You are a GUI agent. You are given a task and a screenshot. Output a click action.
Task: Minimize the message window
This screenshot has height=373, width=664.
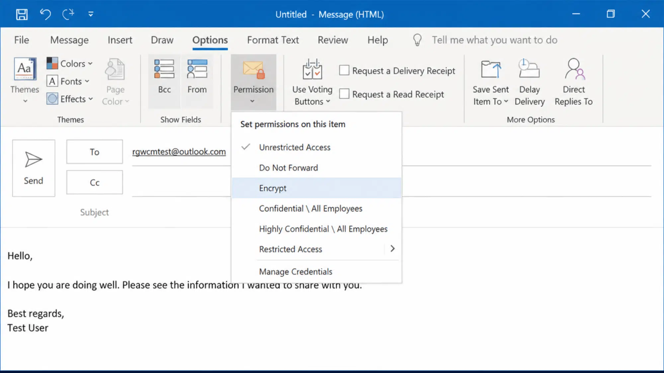click(576, 14)
